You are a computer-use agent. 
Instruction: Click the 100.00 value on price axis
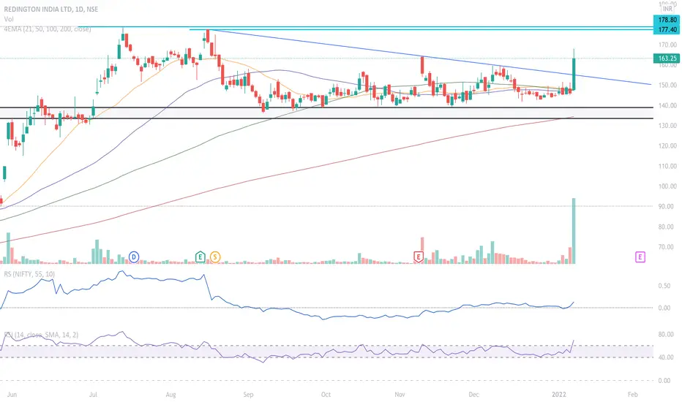coord(667,186)
